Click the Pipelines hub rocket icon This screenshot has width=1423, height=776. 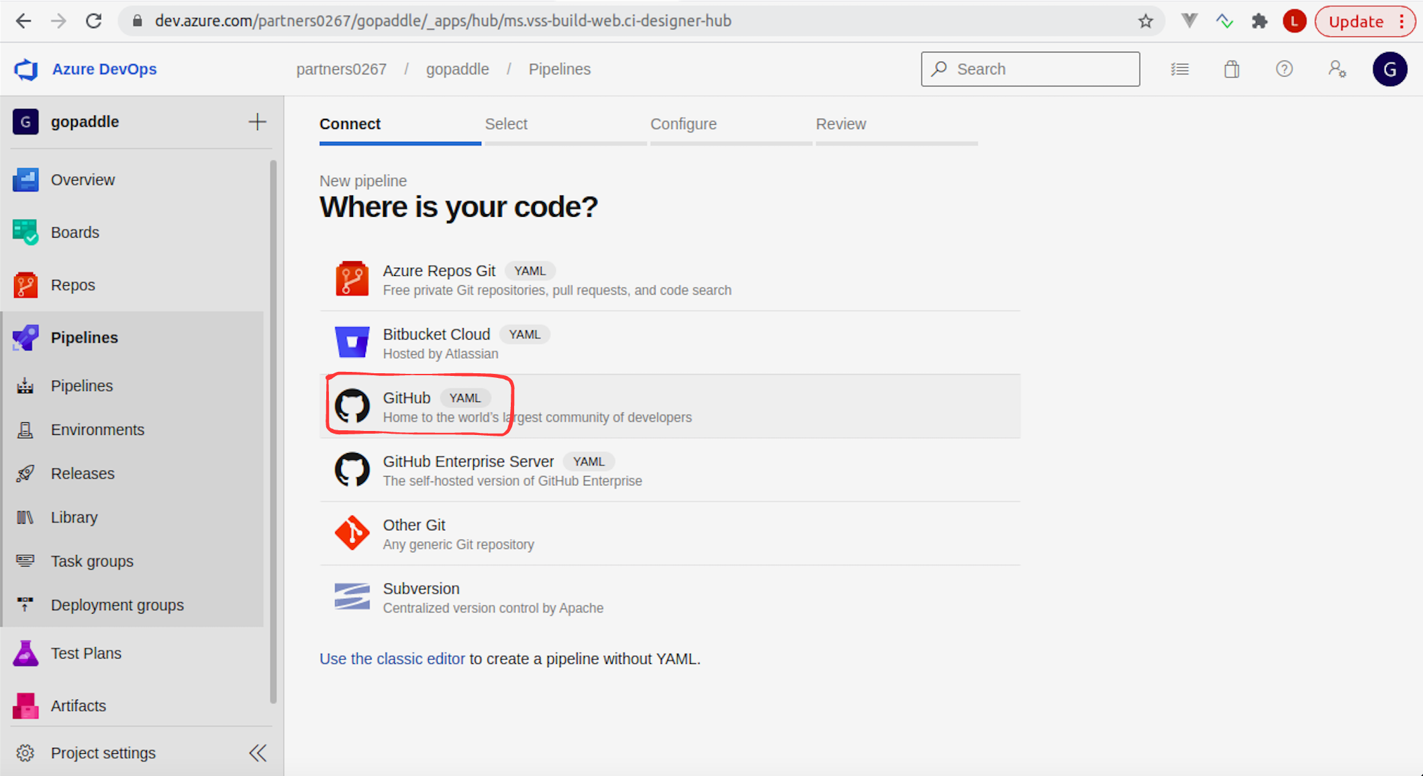pos(26,338)
